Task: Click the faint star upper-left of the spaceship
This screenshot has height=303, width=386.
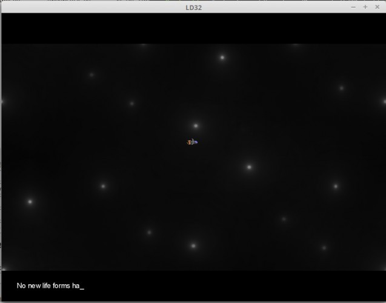Action: coord(132,104)
